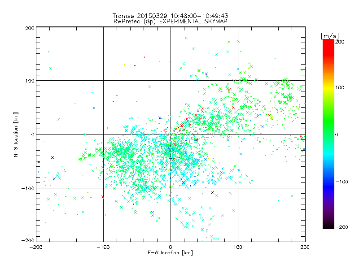Click the colorbar tick label '100'
This screenshot has height=269, width=359.
click(340, 87)
